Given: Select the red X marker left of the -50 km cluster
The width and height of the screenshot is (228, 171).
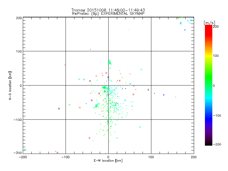Looking at the screenshot, I should tap(80, 108).
